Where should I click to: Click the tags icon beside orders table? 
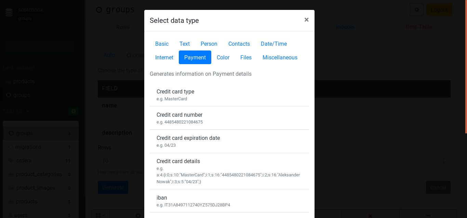click(x=11, y=160)
